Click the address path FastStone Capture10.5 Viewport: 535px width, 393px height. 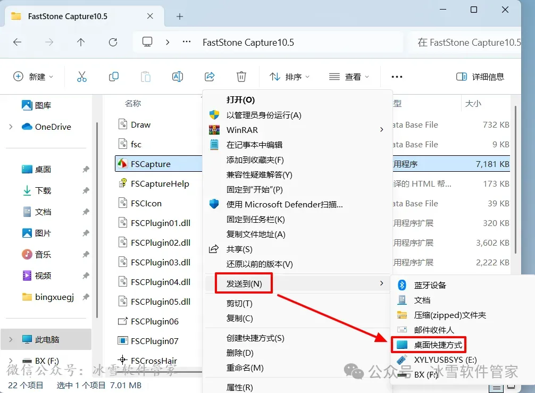(x=248, y=43)
